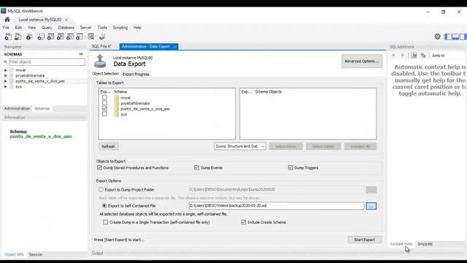Viewport: 467px width, 263px height.
Task: Open the Query menu
Action: coord(47,28)
